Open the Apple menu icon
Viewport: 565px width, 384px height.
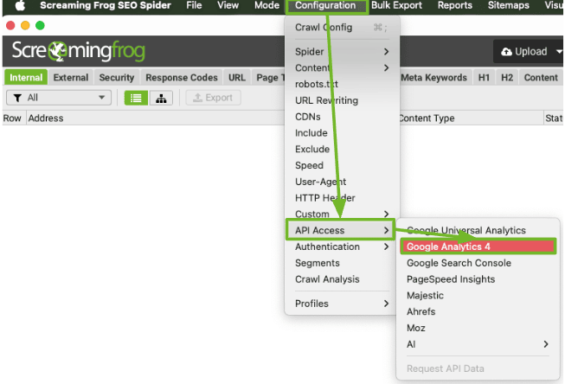pyautogui.click(x=19, y=6)
